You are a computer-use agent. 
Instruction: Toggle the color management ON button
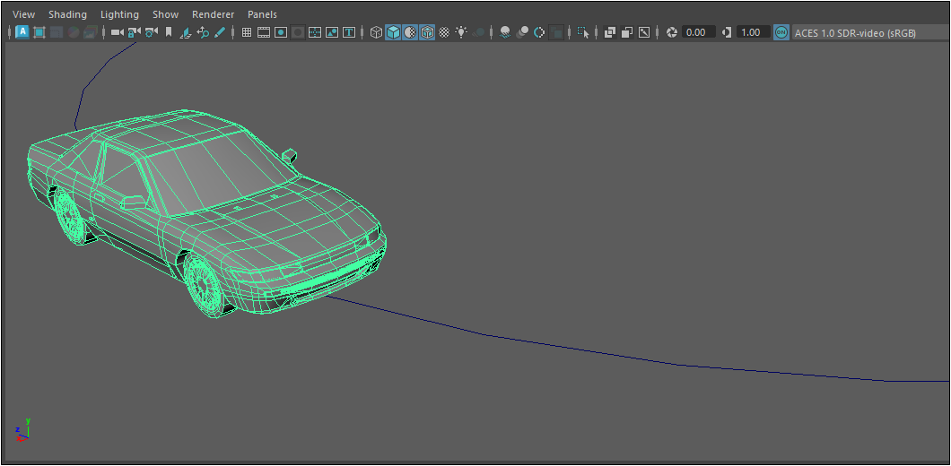coord(781,32)
